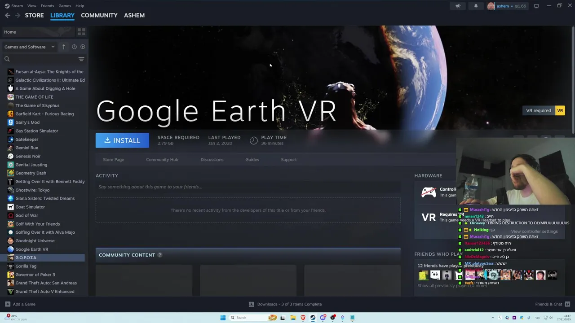Open the notifications bell
This screenshot has height=323, width=575.
(476, 6)
